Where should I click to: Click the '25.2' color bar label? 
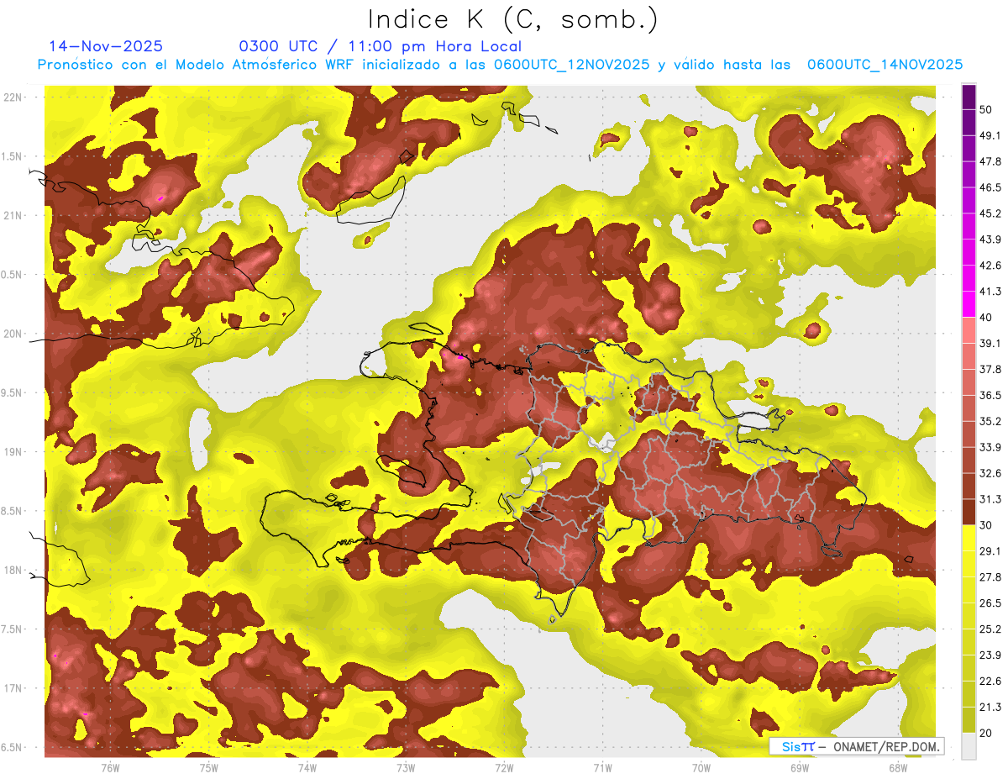click(x=990, y=629)
